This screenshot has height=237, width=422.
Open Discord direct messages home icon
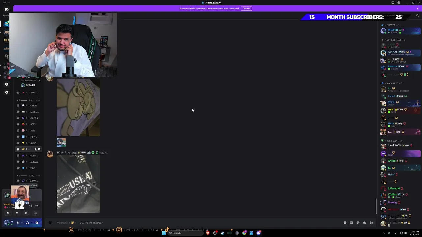tap(6, 9)
